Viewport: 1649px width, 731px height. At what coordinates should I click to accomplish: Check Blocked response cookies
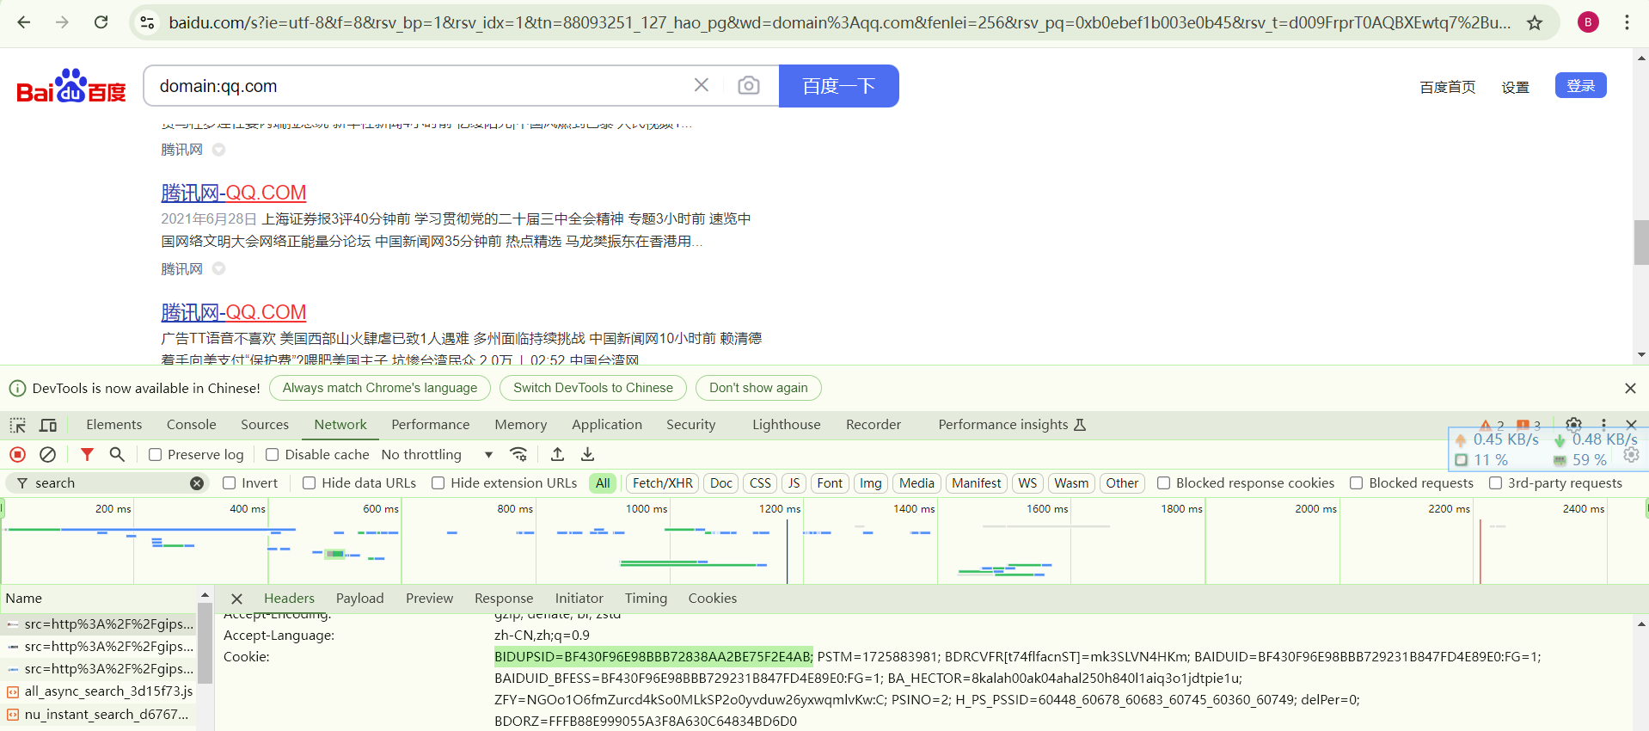point(1164,483)
